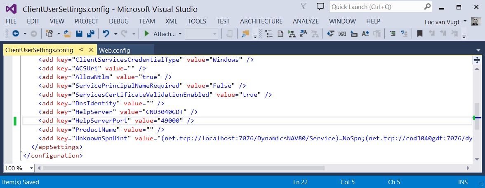The width and height of the screenshot is (485, 188).
Task: Open the feedback speech bubble icon
Action: [320, 7]
